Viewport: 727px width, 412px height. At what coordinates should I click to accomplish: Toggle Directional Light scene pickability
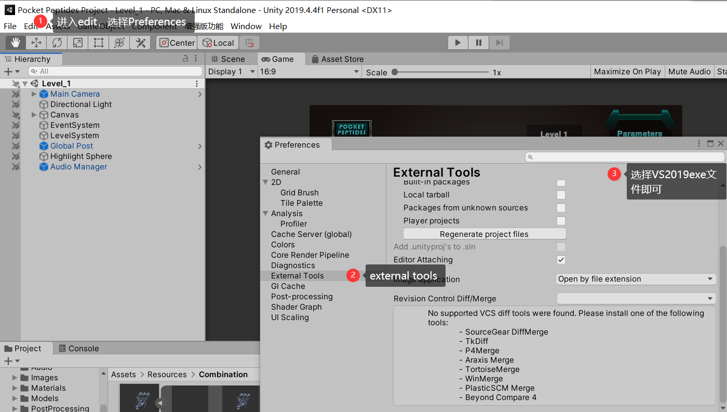tap(16, 104)
